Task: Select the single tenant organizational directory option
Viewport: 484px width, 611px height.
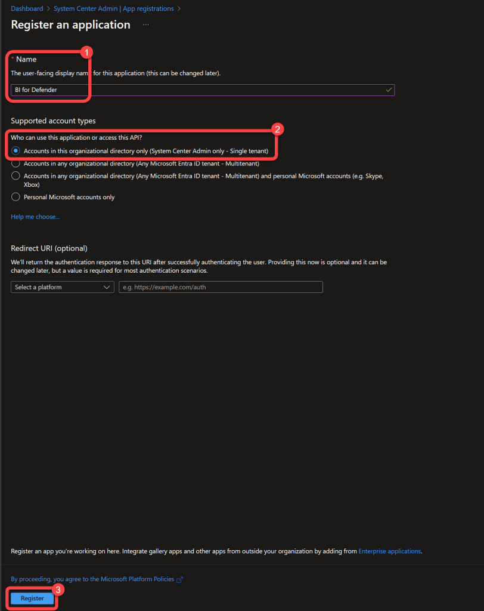Action: pyautogui.click(x=16, y=151)
